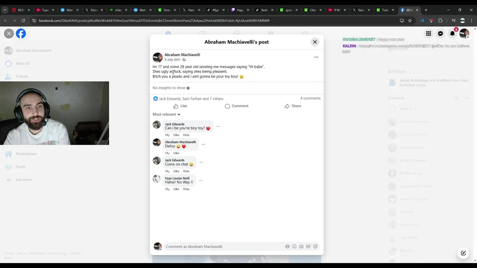Open a new browser tab with plus
Image resolution: width=477 pixels, height=268 pixels.
(426, 10)
